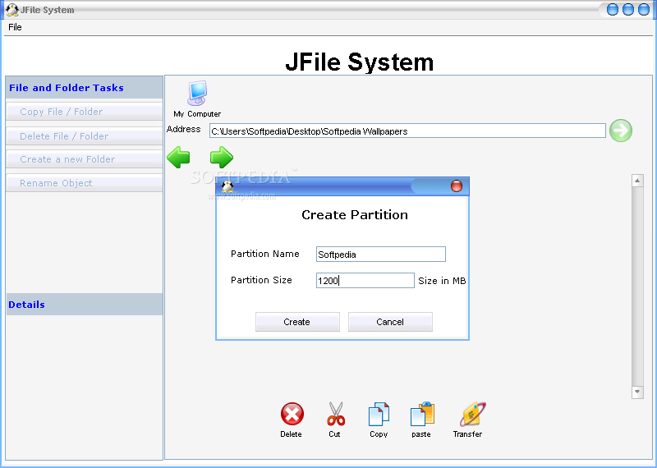The height and width of the screenshot is (468, 657).
Task: Click the Partition Name label
Action: tap(264, 254)
